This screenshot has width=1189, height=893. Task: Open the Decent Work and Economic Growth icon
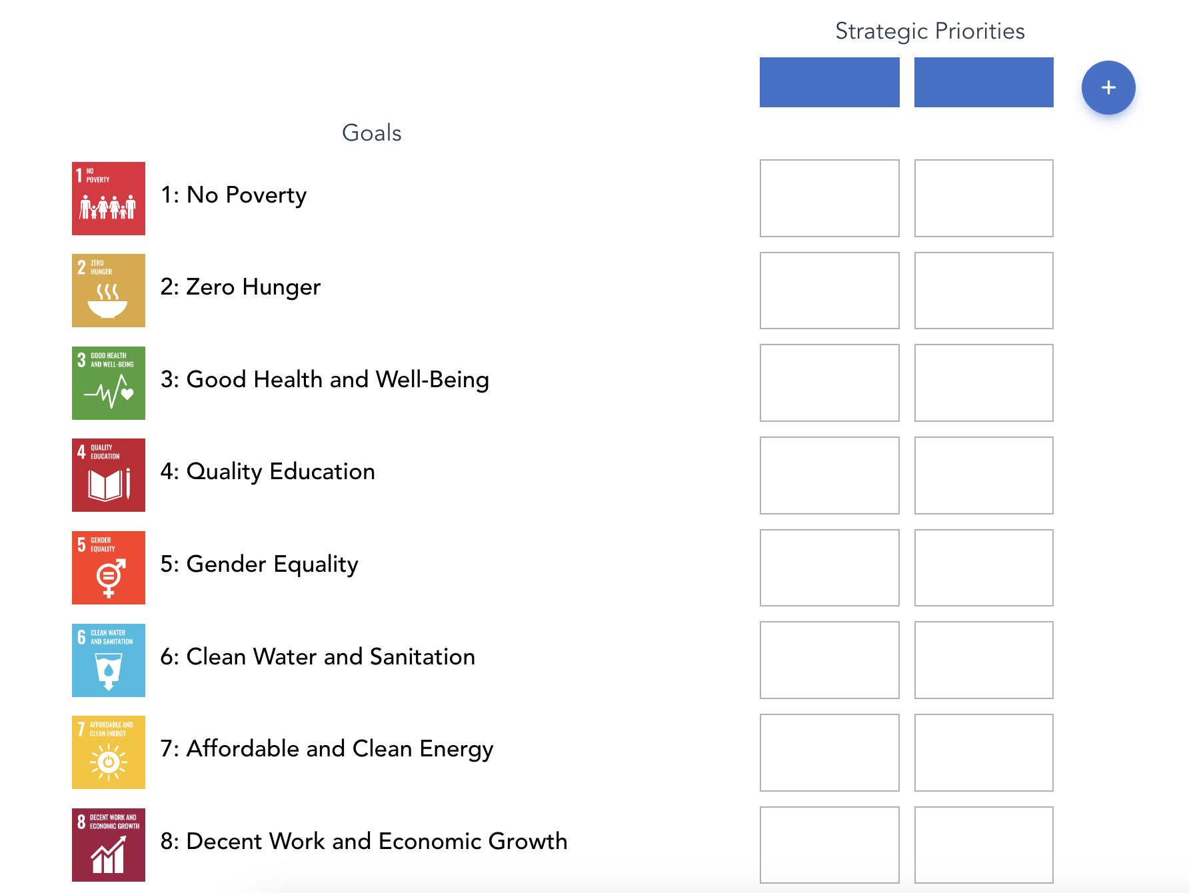pos(109,845)
